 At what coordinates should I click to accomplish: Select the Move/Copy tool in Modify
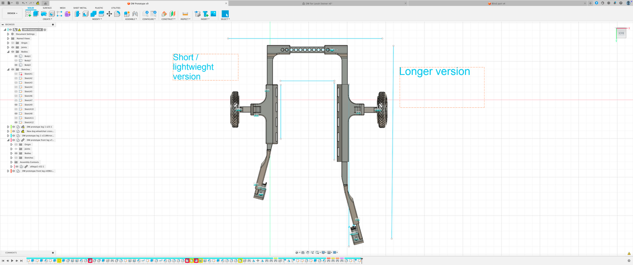110,14
